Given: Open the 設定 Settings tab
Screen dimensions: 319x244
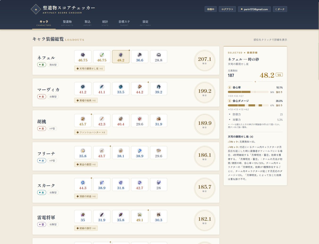Looking at the screenshot, I should pyautogui.click(x=145, y=23).
